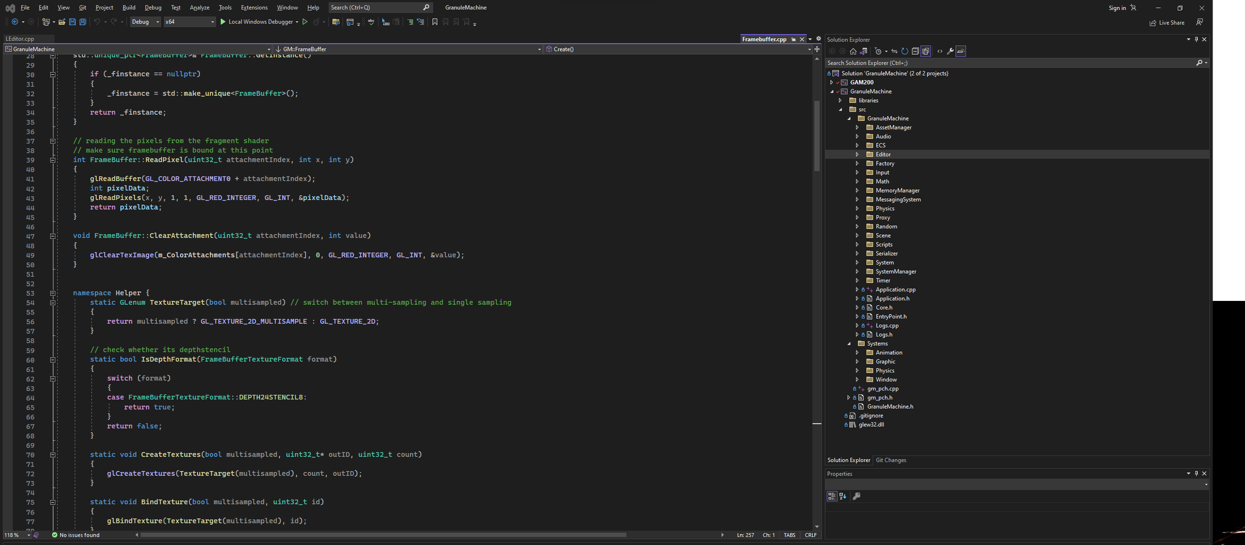Open the New Project toolbar icon

click(x=46, y=22)
